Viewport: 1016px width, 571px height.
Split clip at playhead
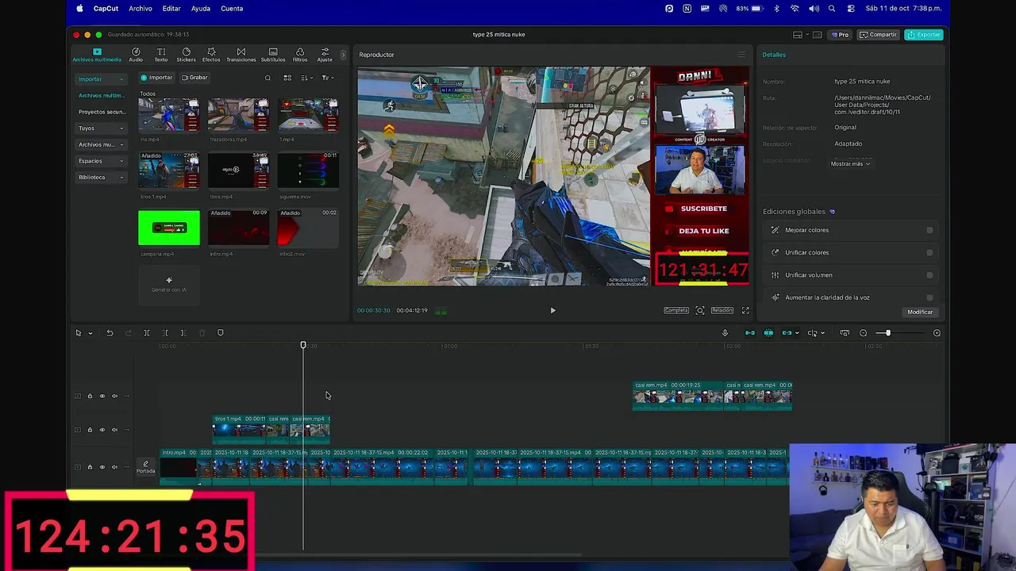pyautogui.click(x=147, y=333)
